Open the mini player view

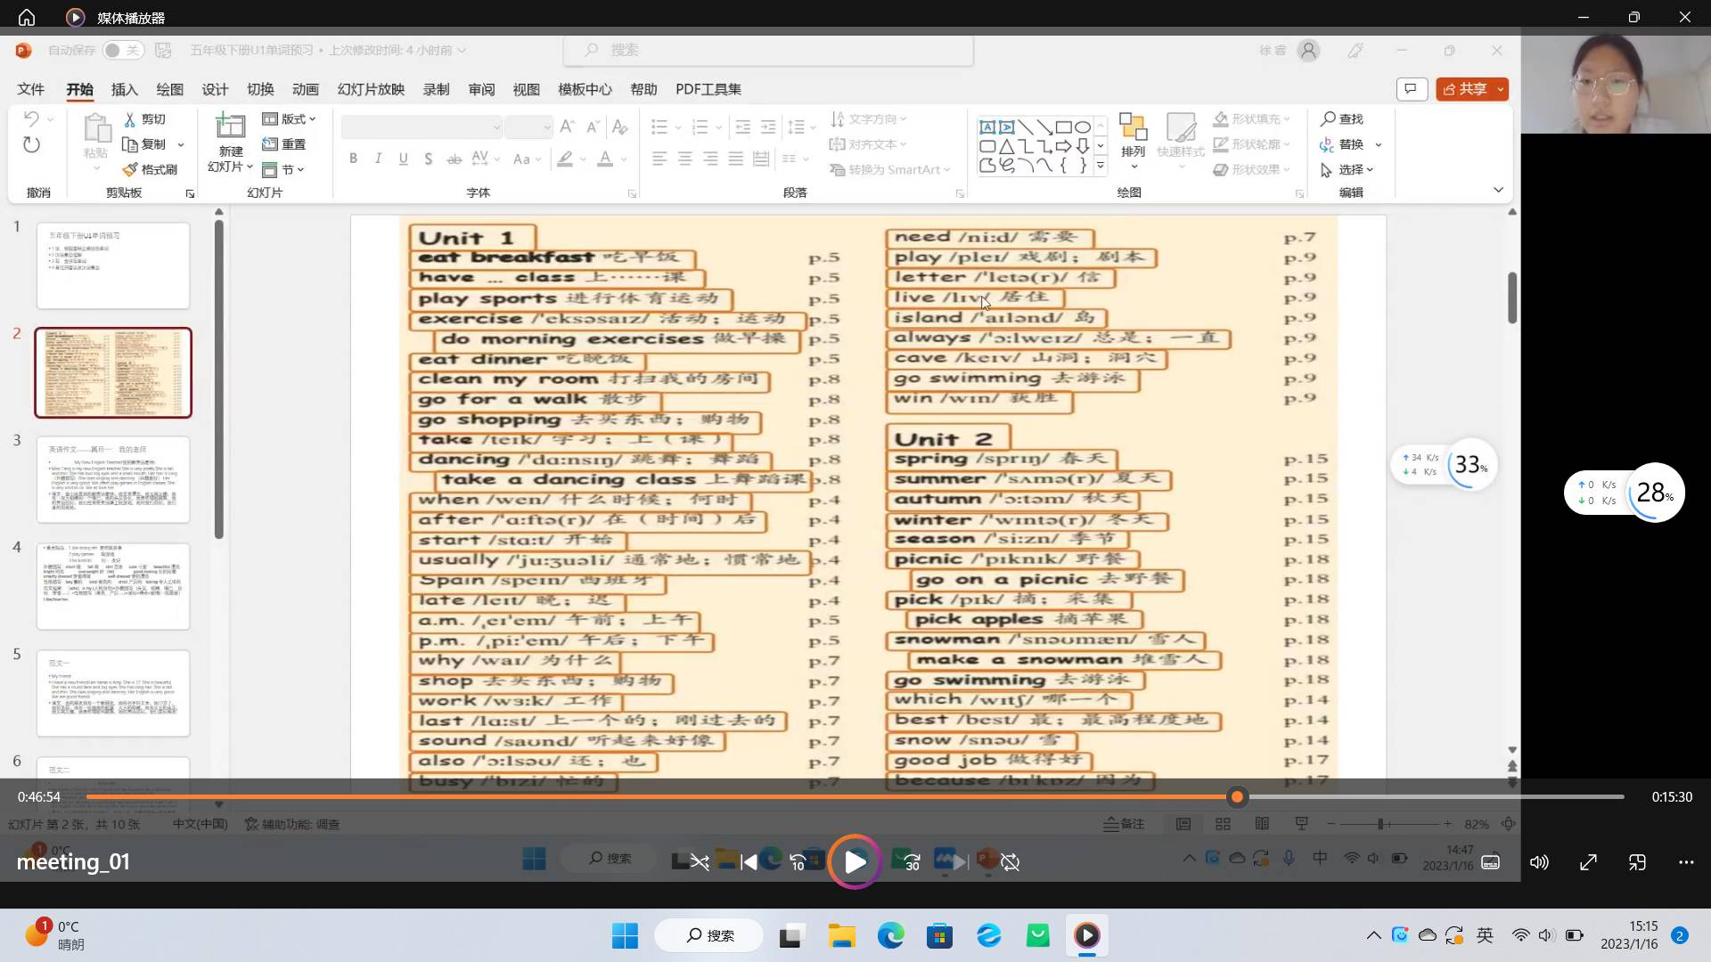(1637, 861)
